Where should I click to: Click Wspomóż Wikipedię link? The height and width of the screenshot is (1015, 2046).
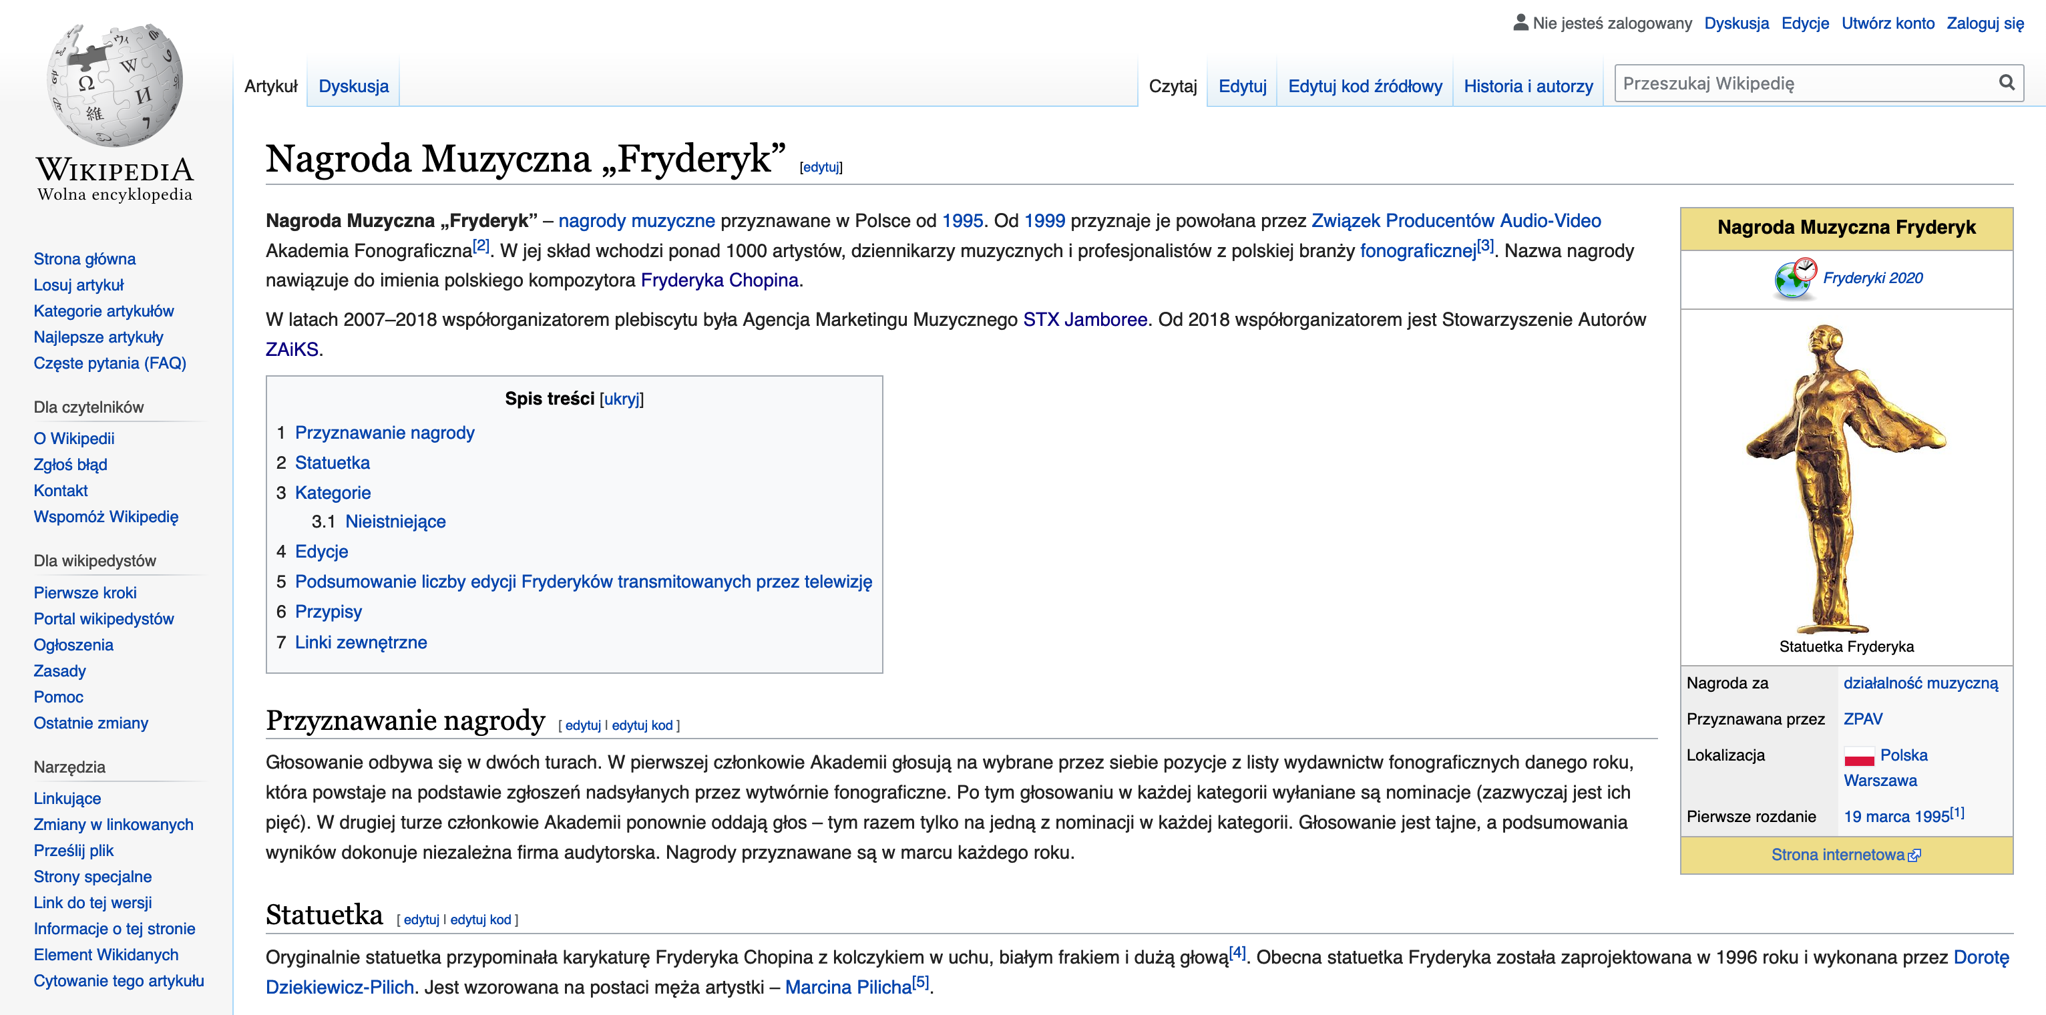(106, 517)
